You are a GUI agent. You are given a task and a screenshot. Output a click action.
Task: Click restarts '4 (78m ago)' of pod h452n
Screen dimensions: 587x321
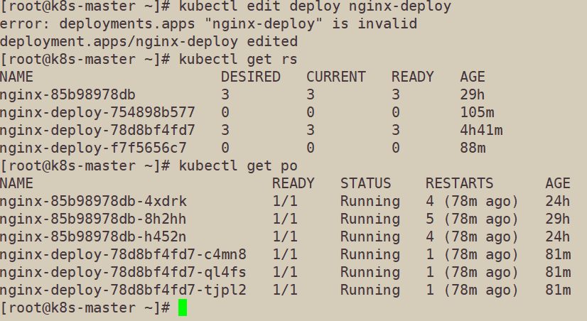472,236
